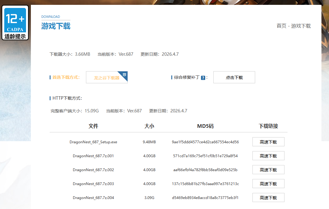
Task: Click the 4.00GB size for DragonNest_687.7z.003
Action: pyautogui.click(x=149, y=184)
